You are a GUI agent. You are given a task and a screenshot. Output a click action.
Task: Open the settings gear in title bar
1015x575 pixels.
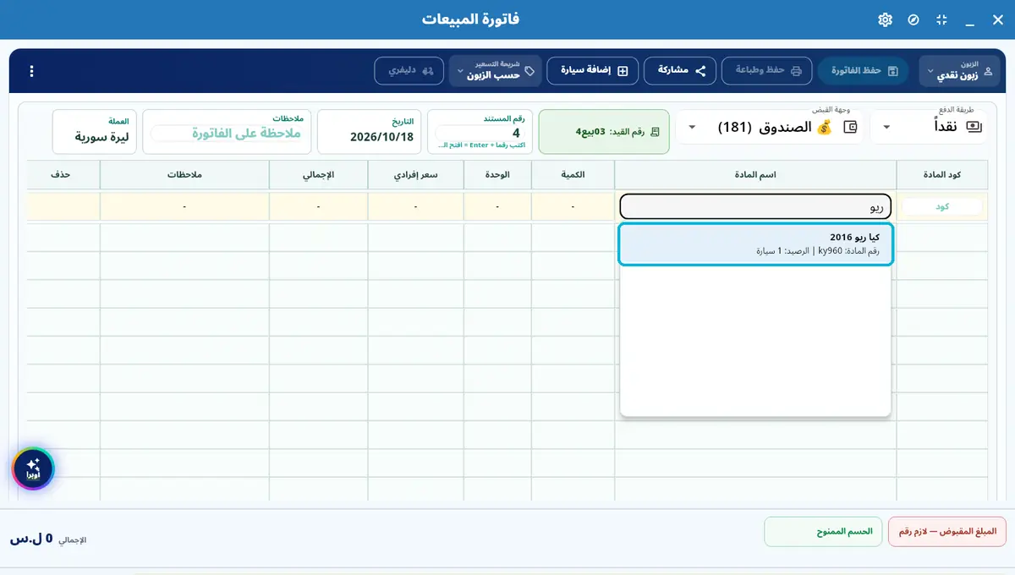(x=885, y=19)
